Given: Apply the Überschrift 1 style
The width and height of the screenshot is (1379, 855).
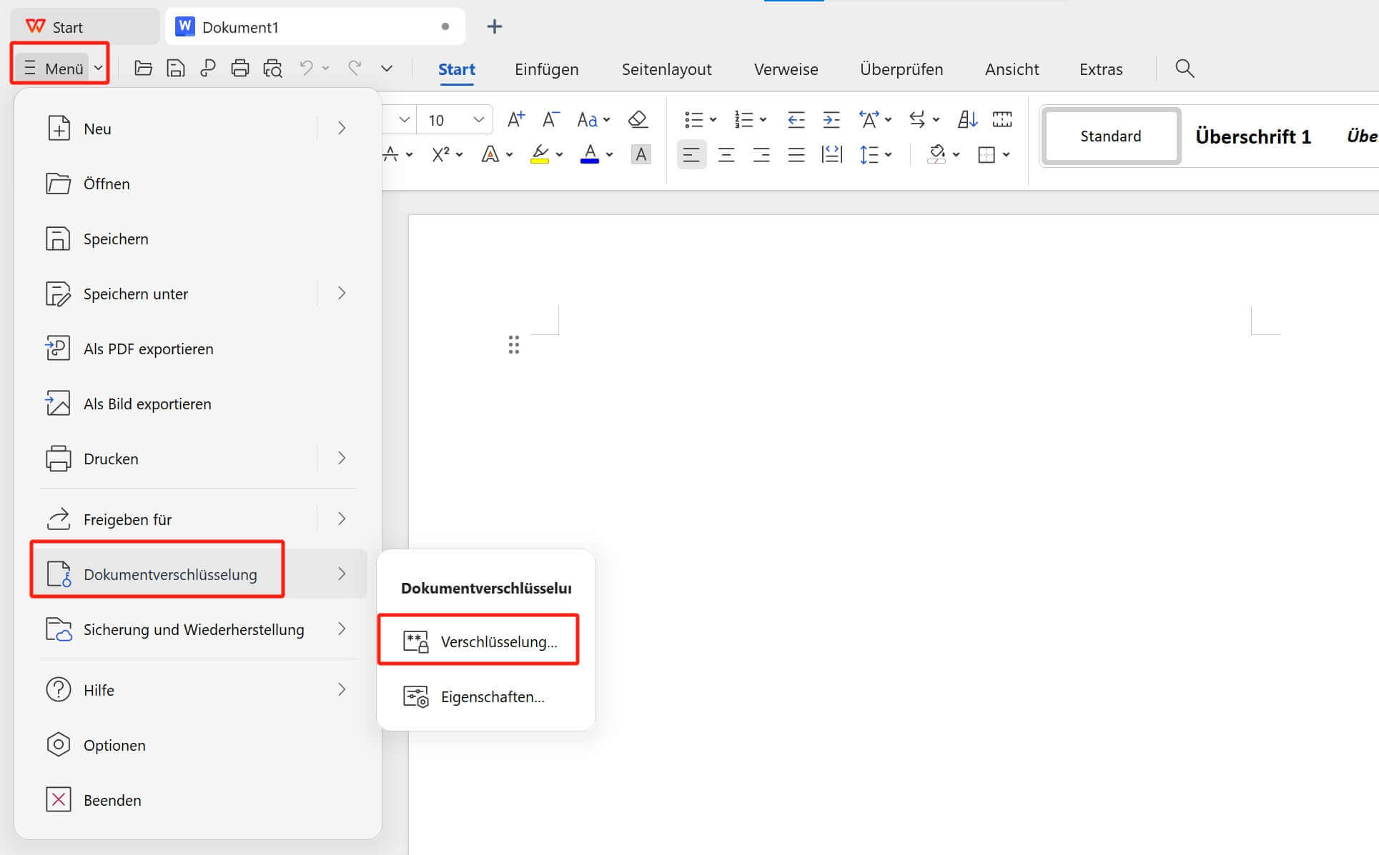Looking at the screenshot, I should [x=1252, y=136].
